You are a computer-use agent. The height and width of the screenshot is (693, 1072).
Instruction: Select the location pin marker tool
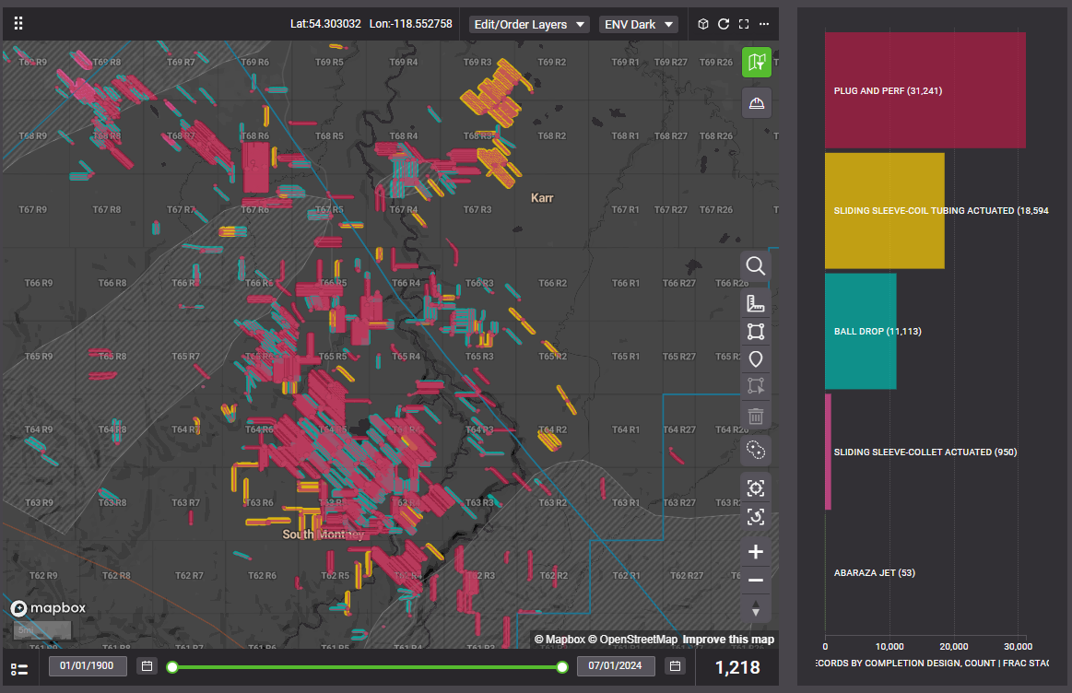click(756, 359)
